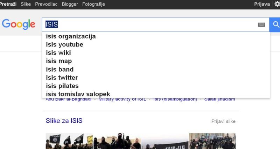Open Slike in the top bar
This screenshot has height=149, width=280.
26,4
